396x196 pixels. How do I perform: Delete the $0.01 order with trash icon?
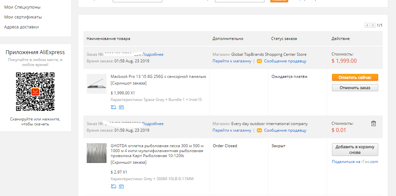[374, 123]
